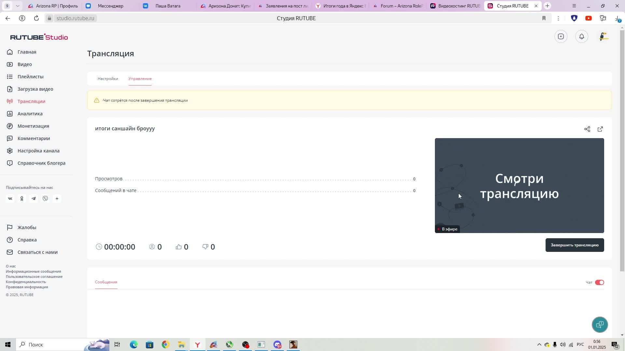The width and height of the screenshot is (625, 351).
Task: Click the shield protection extension icon
Action: point(574,18)
